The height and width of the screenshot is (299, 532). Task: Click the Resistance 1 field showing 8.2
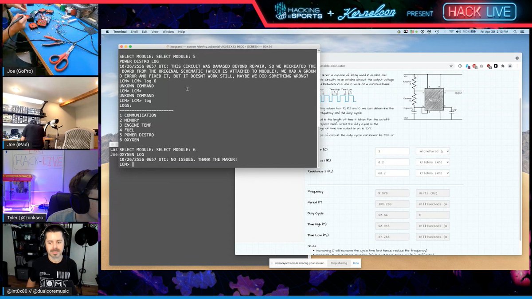392,162
